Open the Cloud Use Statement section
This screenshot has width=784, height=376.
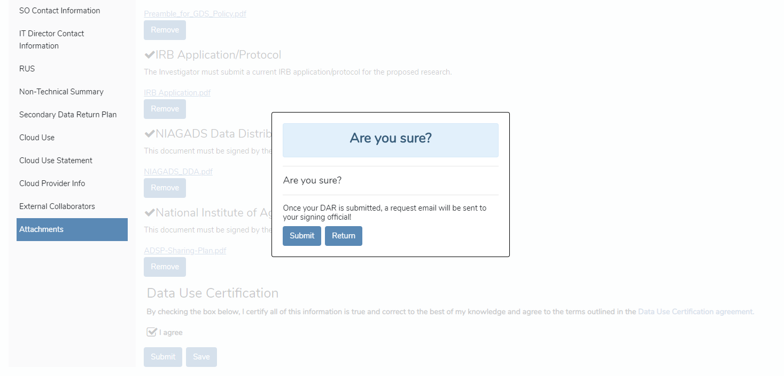pos(56,161)
